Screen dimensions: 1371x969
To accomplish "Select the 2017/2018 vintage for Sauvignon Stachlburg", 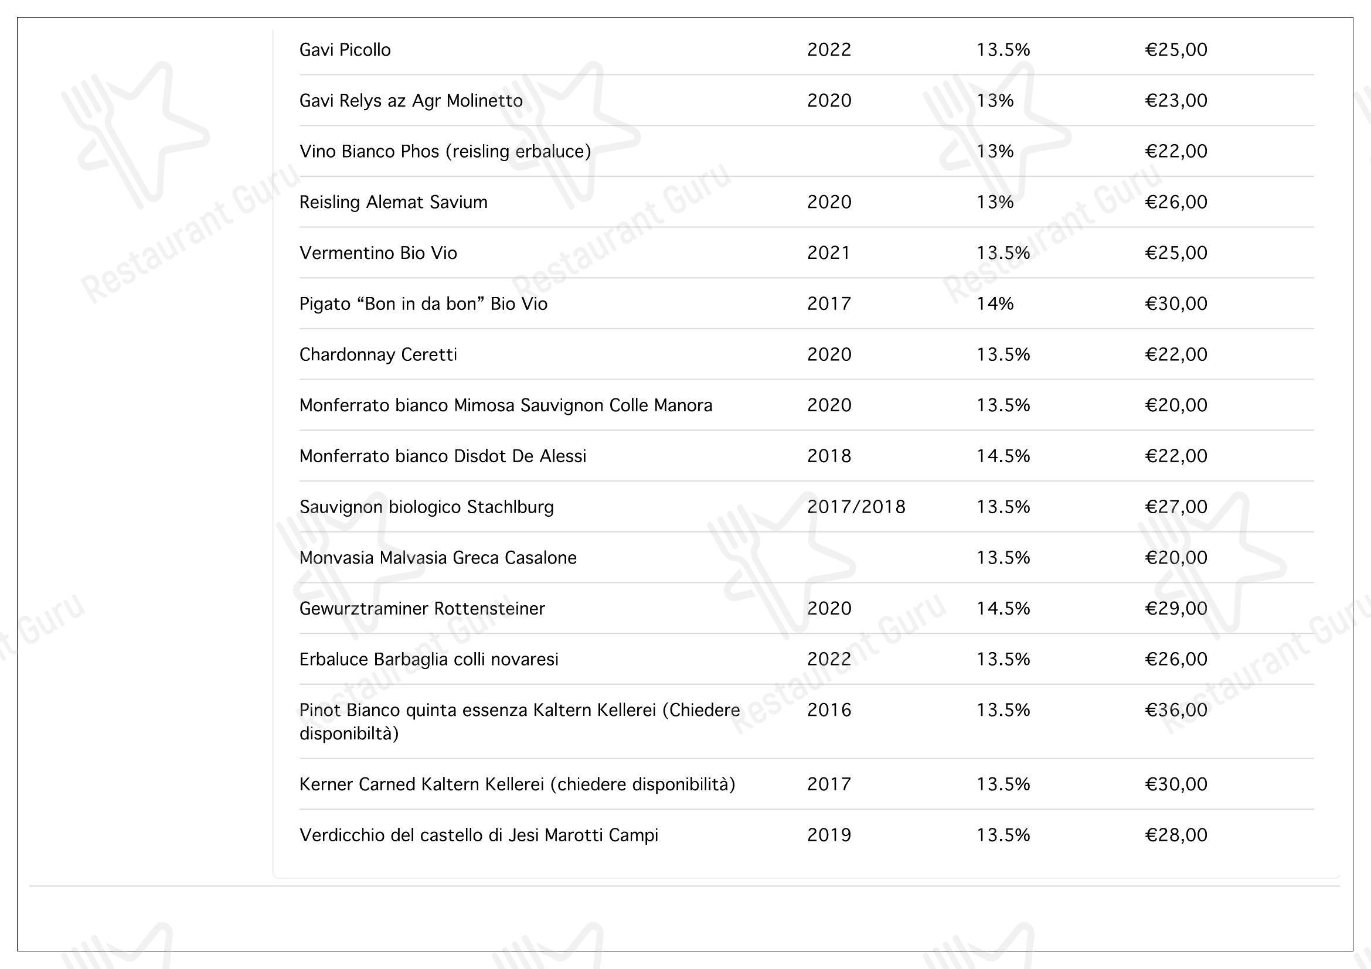I will pyautogui.click(x=856, y=507).
